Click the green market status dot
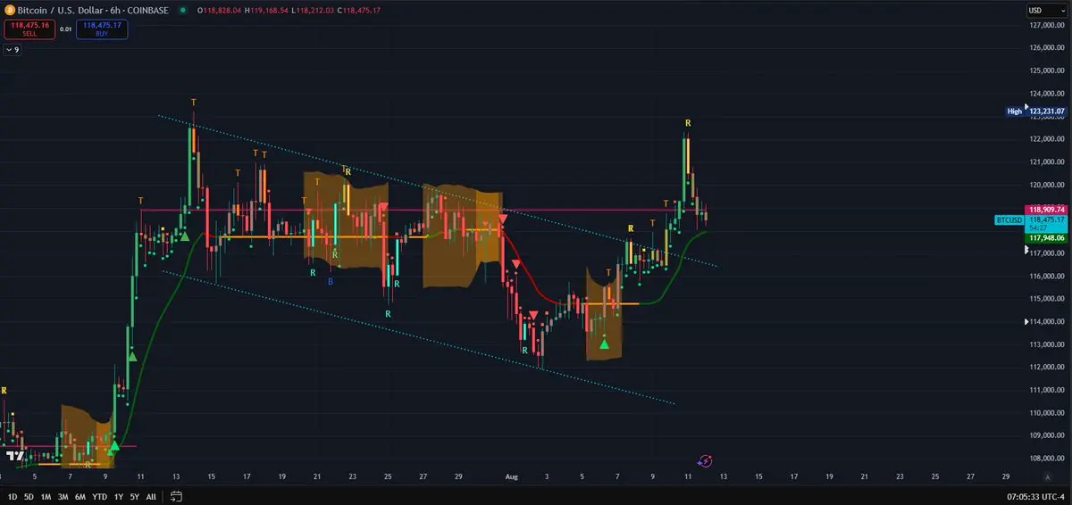The height and width of the screenshot is (505, 1072). pyautogui.click(x=182, y=11)
